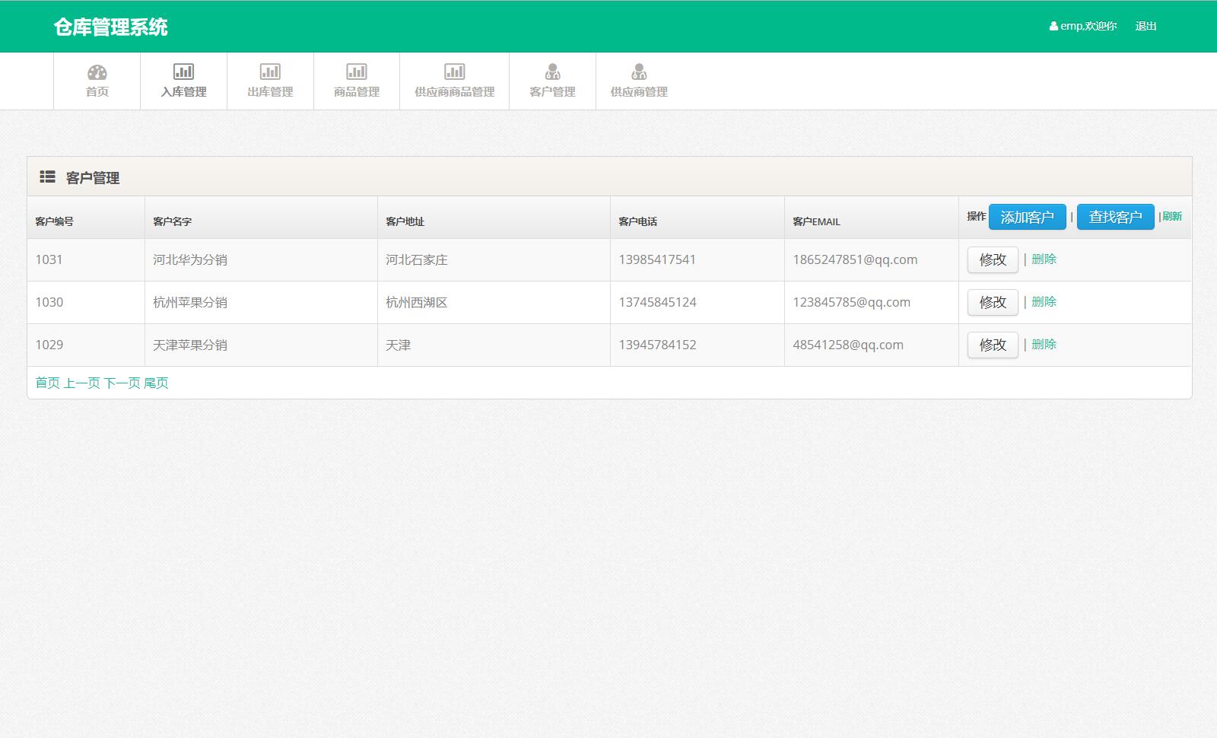Click phone number 13745845124
The image size is (1217, 738).
[657, 302]
